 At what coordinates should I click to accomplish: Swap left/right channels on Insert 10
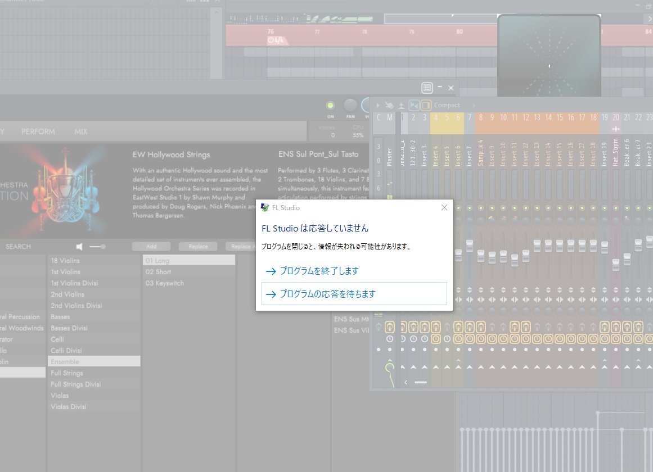503,299
